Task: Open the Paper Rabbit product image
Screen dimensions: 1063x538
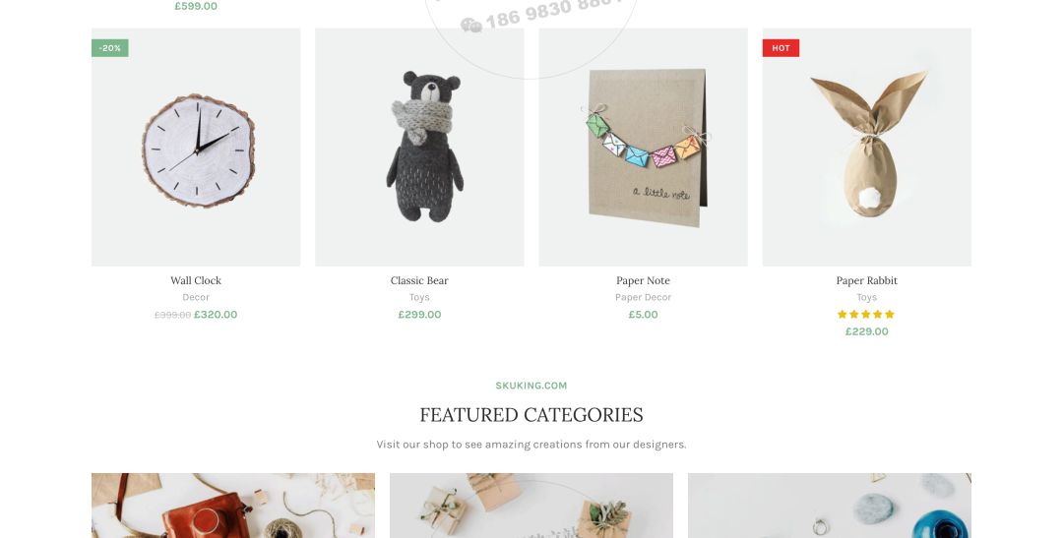Action: click(867, 147)
